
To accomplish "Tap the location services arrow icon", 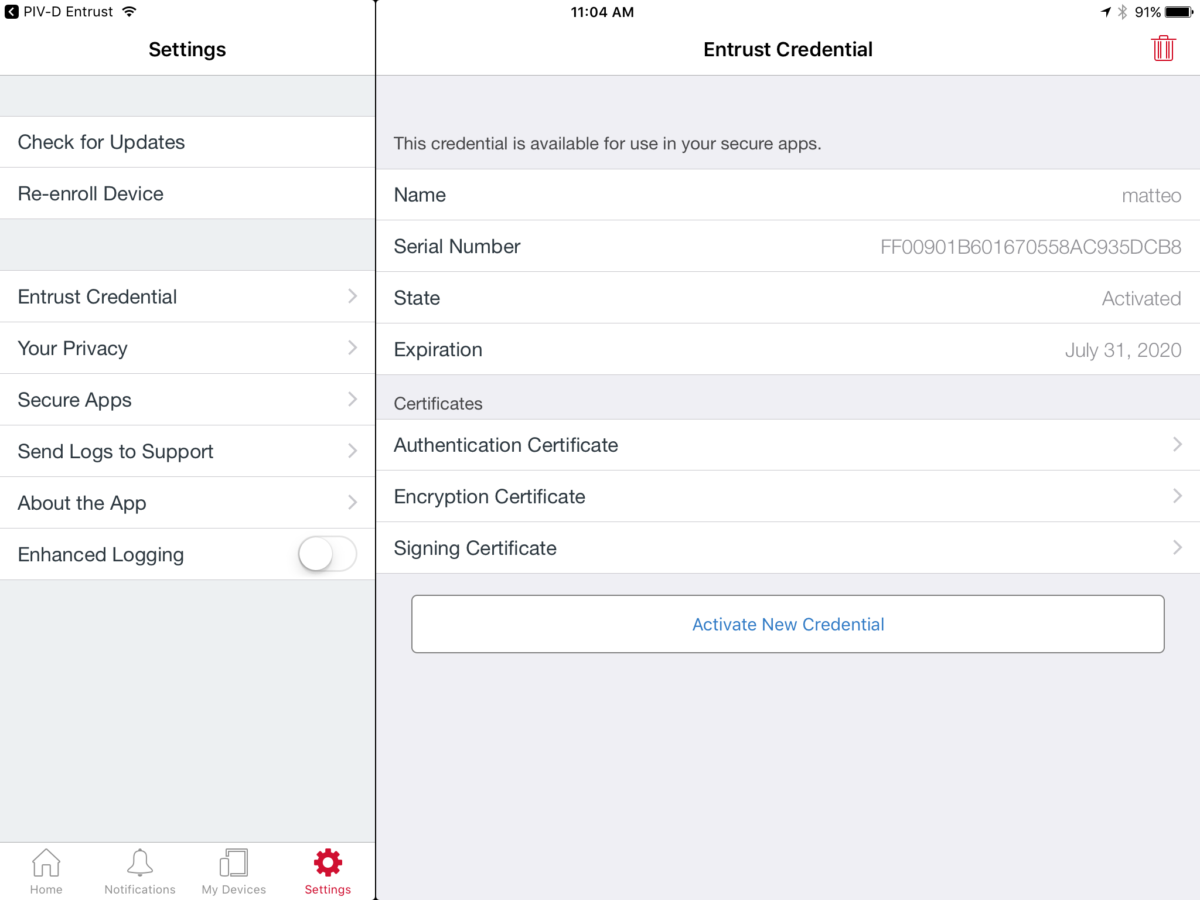I will tap(1106, 12).
